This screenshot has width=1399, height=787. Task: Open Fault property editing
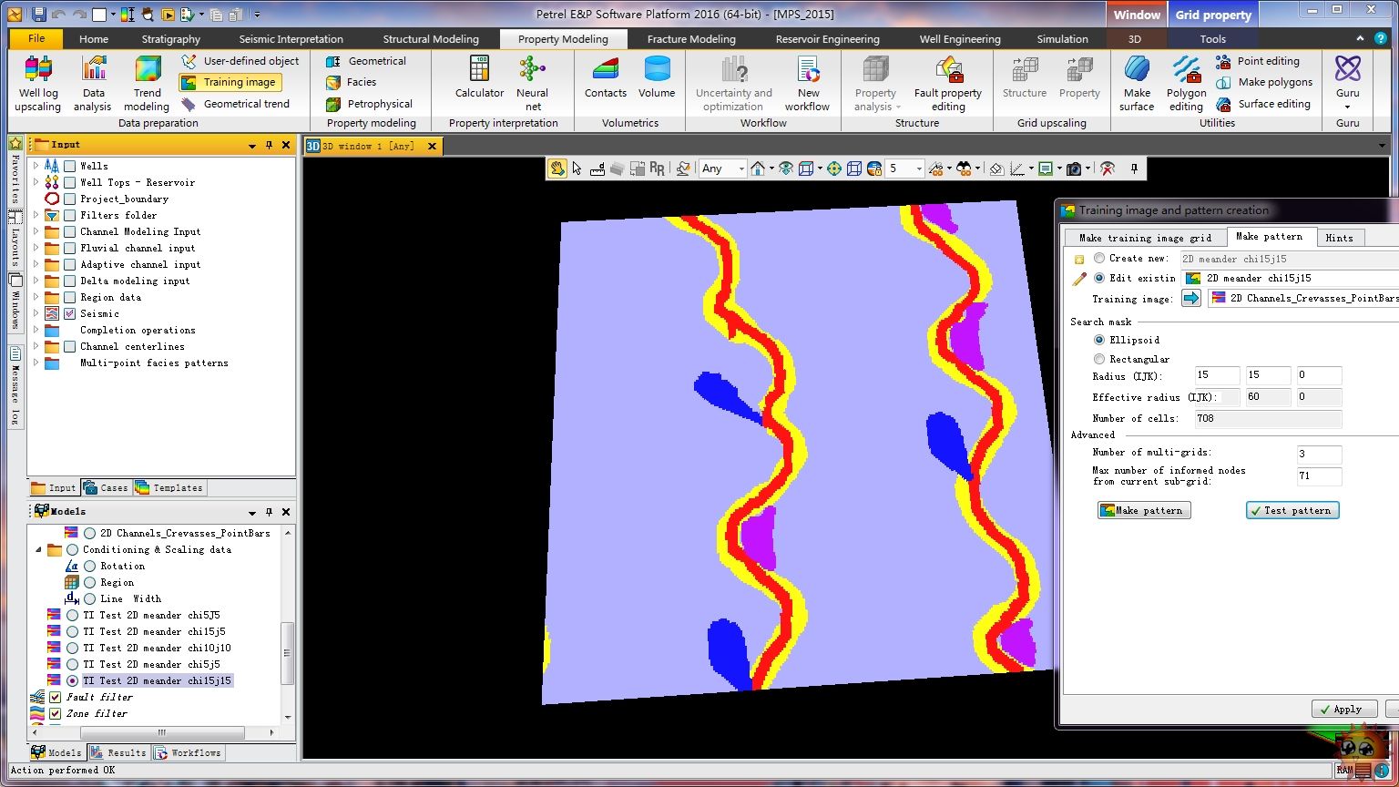point(948,83)
